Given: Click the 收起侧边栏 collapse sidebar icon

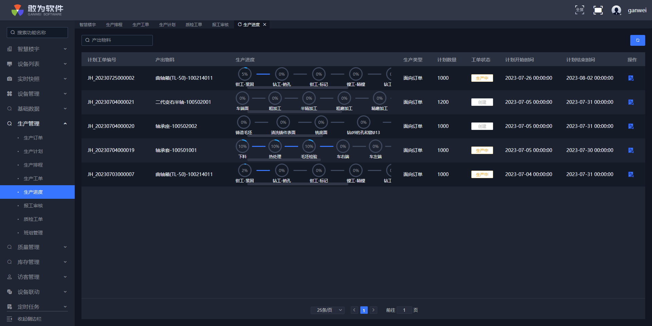Looking at the screenshot, I should (10, 319).
